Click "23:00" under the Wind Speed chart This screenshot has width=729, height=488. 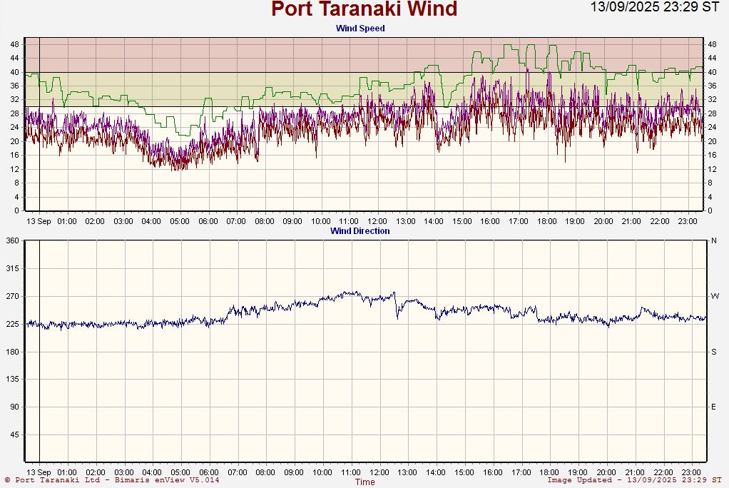coord(688,221)
